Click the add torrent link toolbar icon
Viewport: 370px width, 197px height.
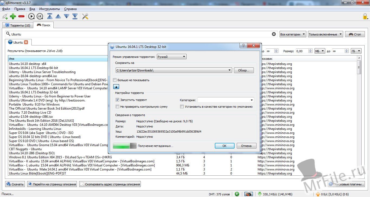tap(5, 17)
